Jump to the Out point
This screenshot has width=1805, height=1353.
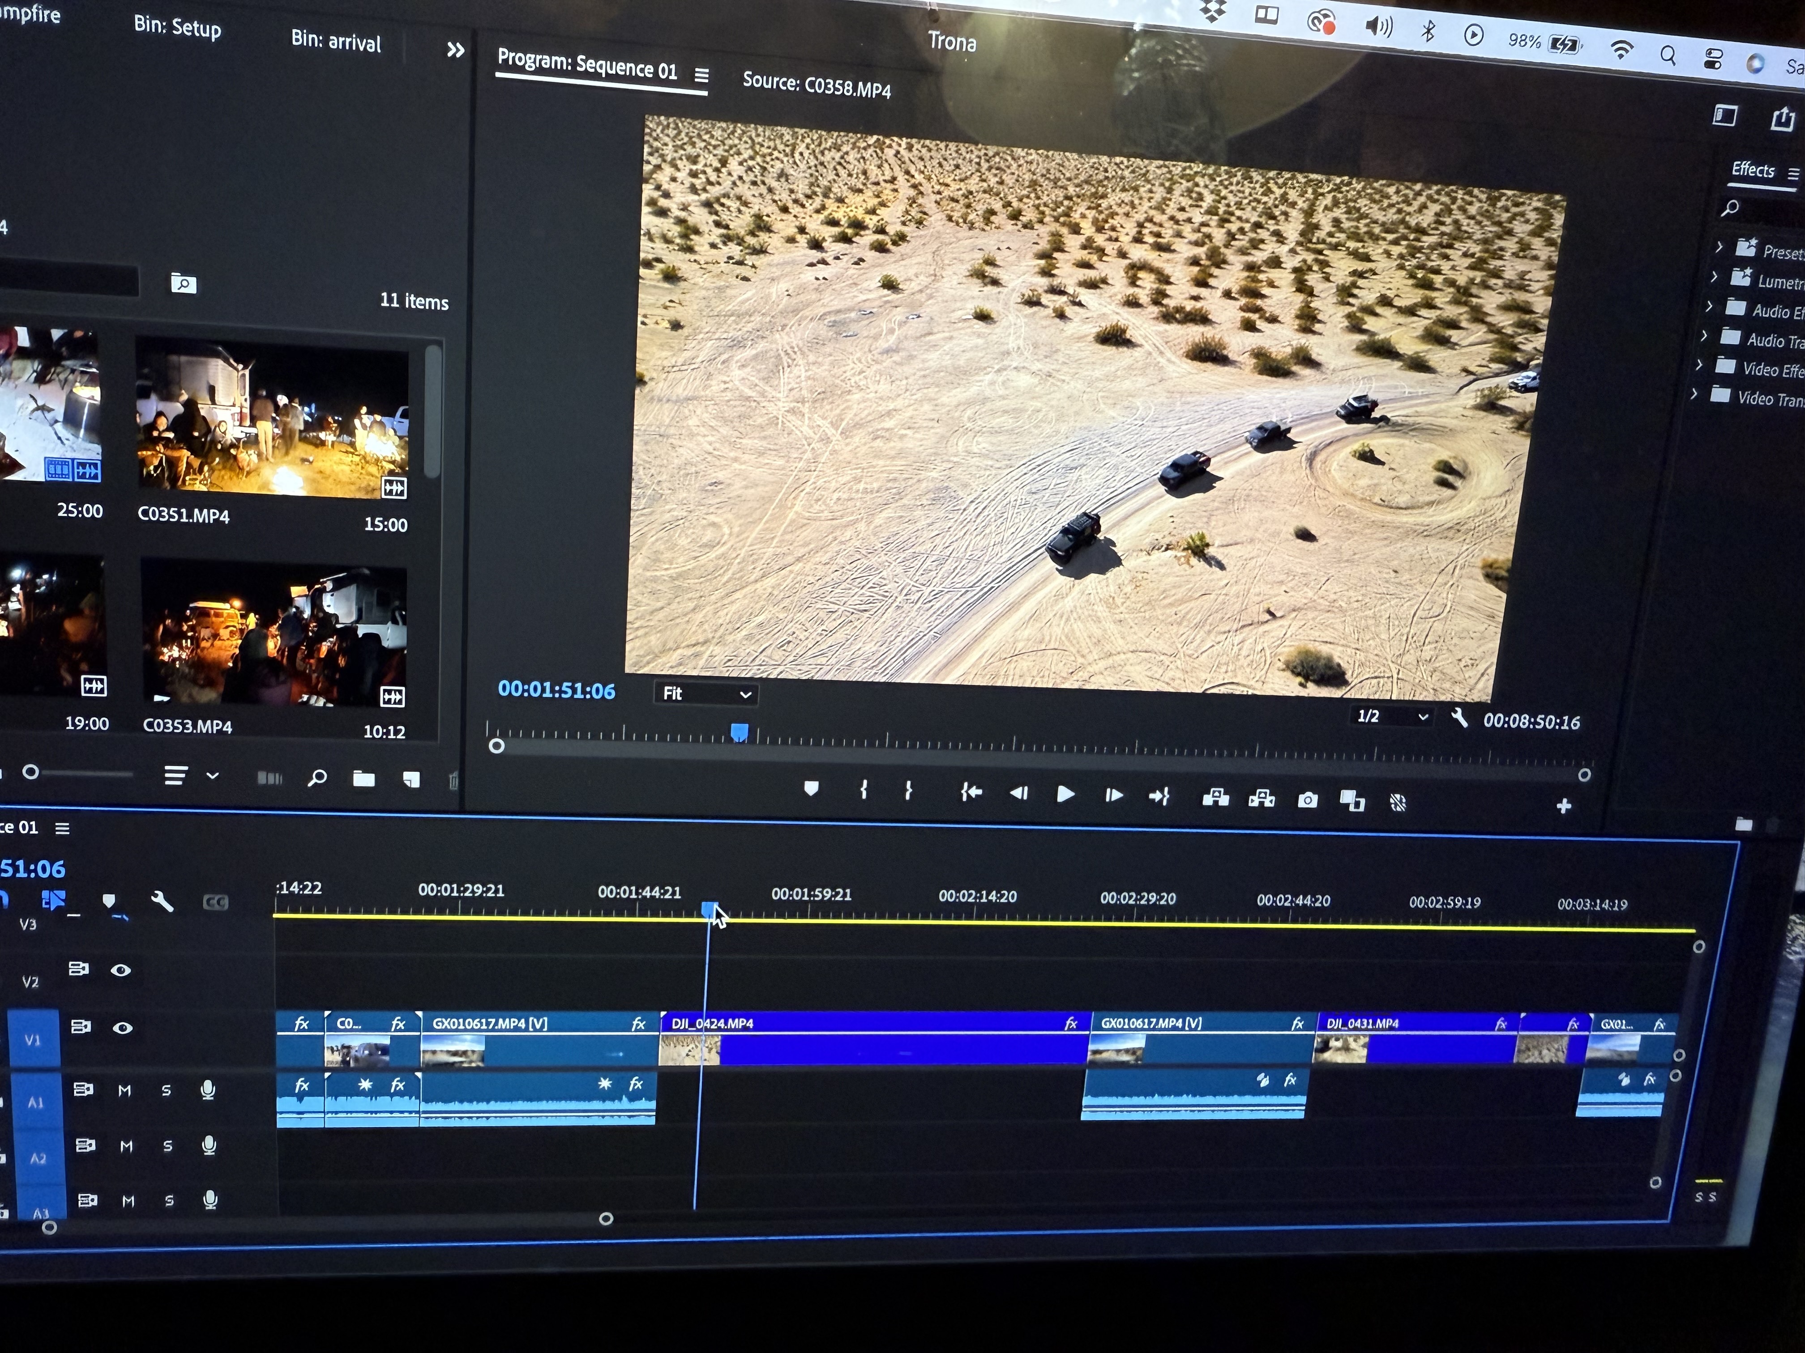(1159, 796)
